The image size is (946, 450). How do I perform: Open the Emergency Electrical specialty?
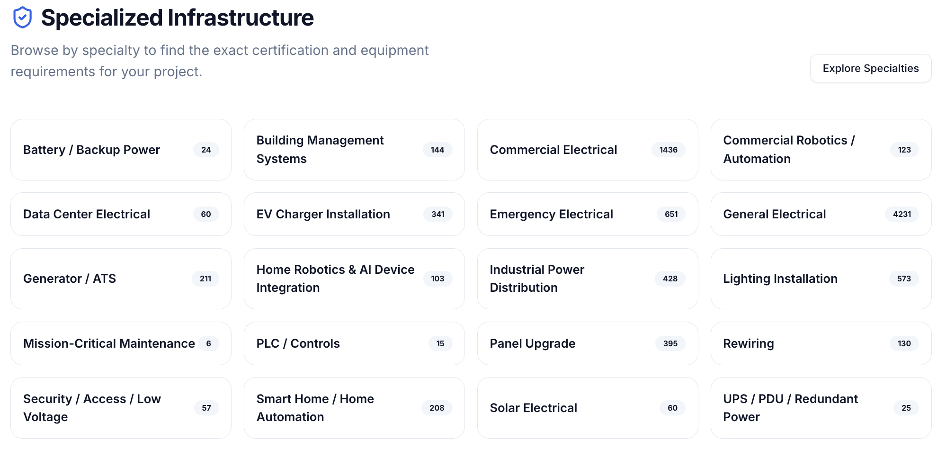pyautogui.click(x=588, y=214)
